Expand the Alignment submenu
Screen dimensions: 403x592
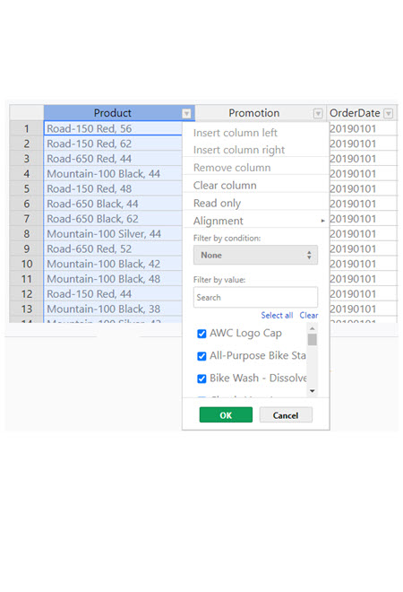[255, 221]
